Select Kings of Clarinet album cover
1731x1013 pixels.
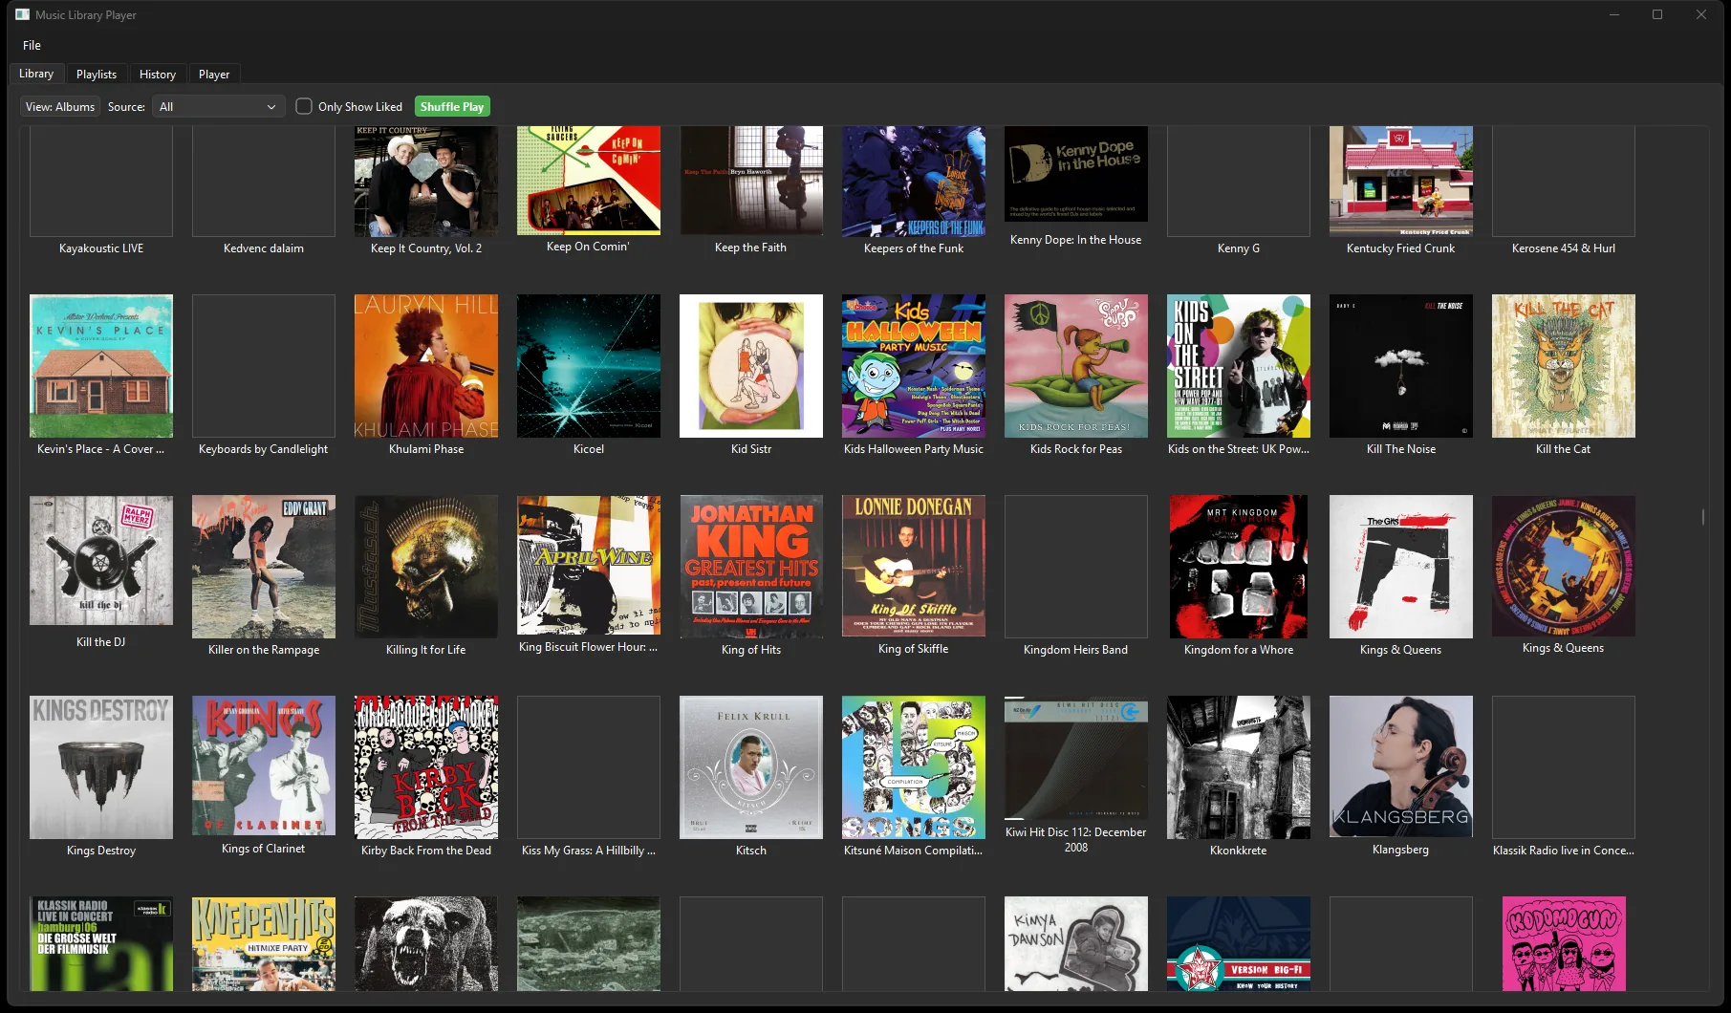(264, 766)
